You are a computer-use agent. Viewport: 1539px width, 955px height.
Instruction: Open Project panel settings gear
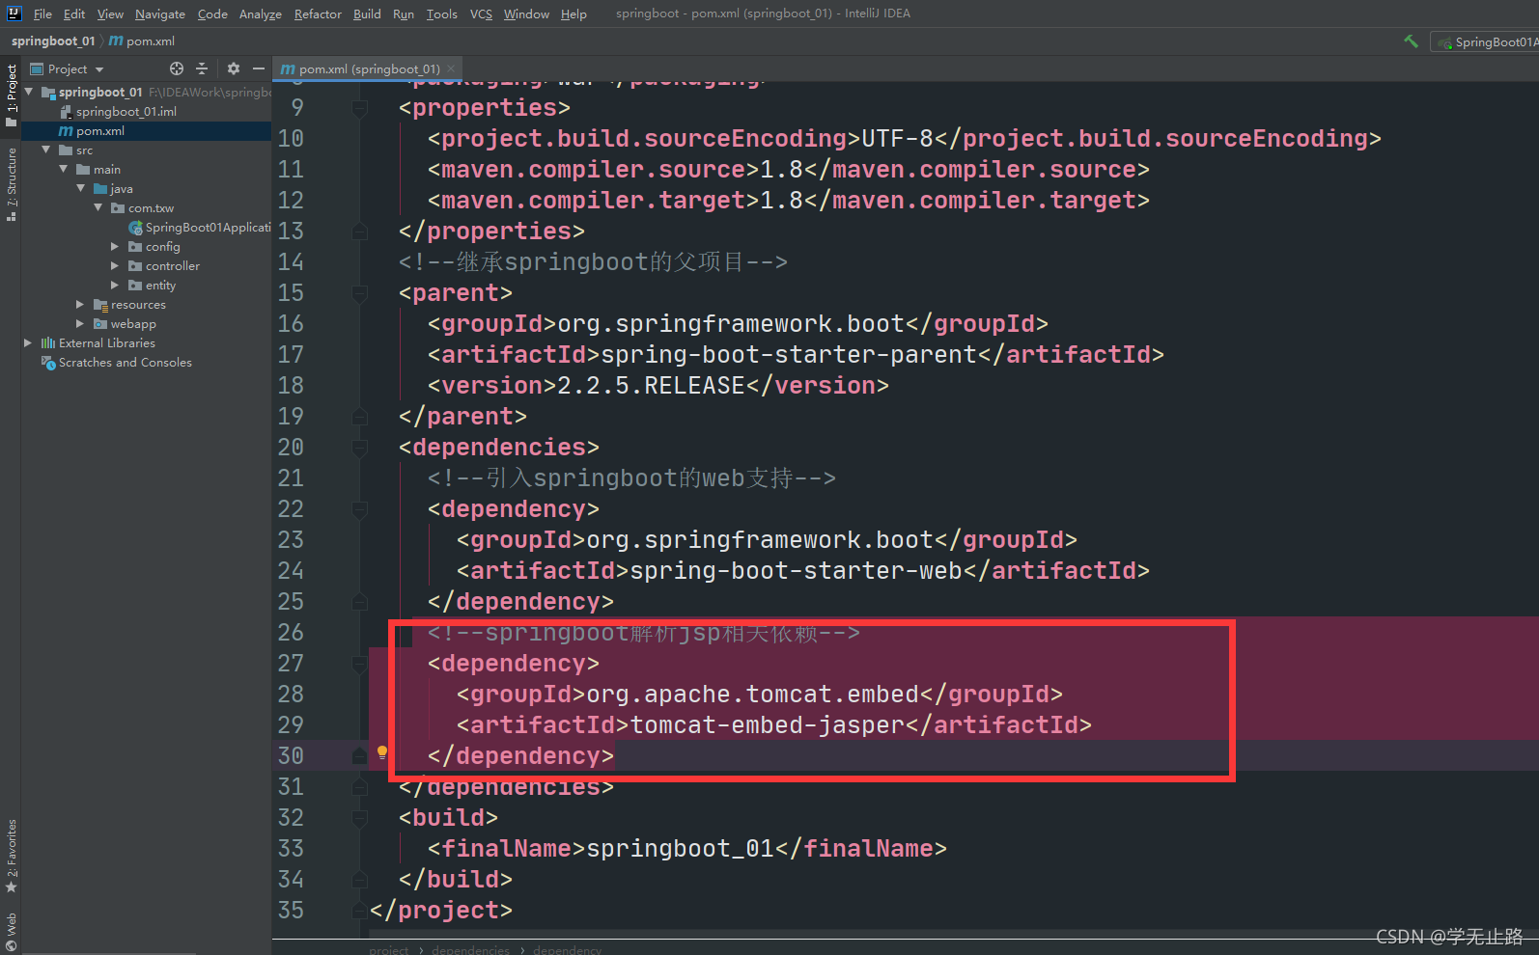tap(233, 68)
